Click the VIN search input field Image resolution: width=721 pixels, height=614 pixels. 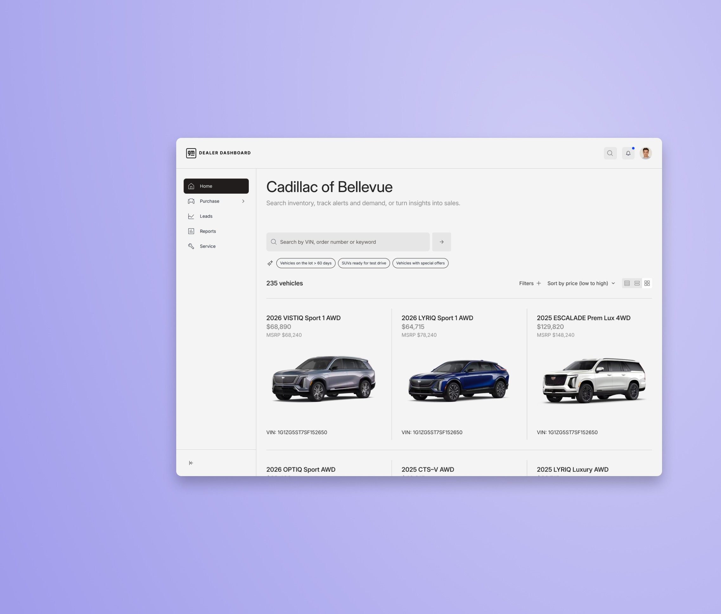click(x=348, y=242)
